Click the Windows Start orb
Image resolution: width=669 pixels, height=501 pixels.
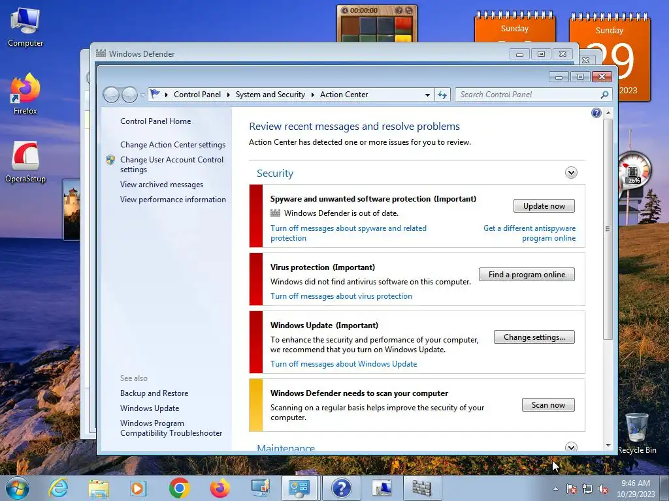click(18, 488)
